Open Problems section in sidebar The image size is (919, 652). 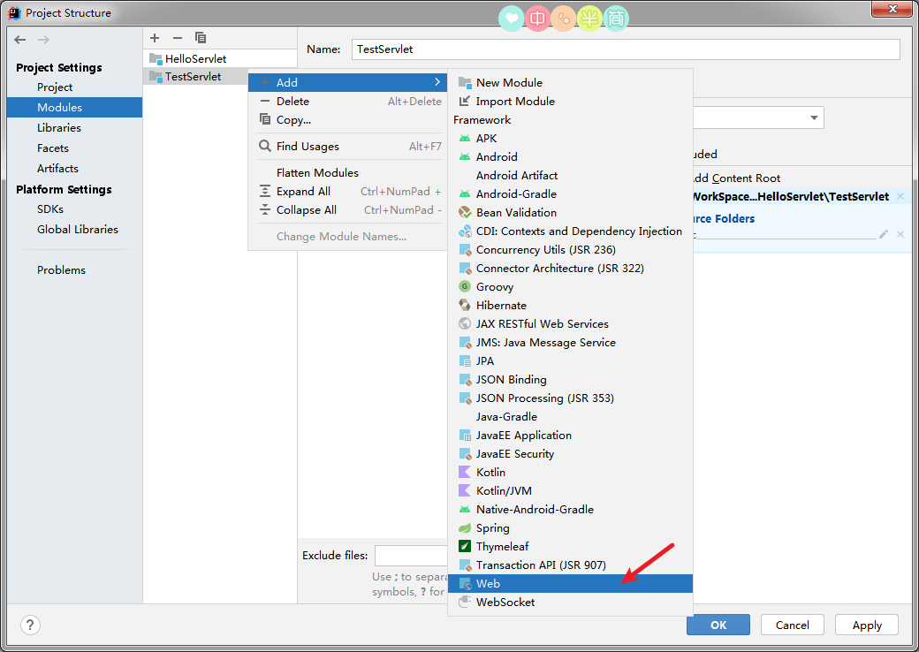pos(61,270)
